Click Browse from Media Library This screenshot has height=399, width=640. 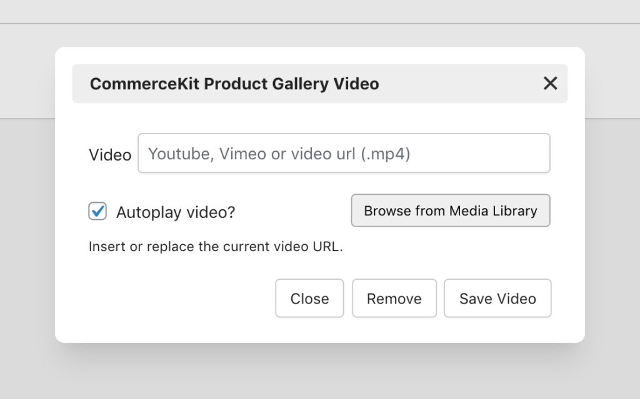(x=450, y=210)
